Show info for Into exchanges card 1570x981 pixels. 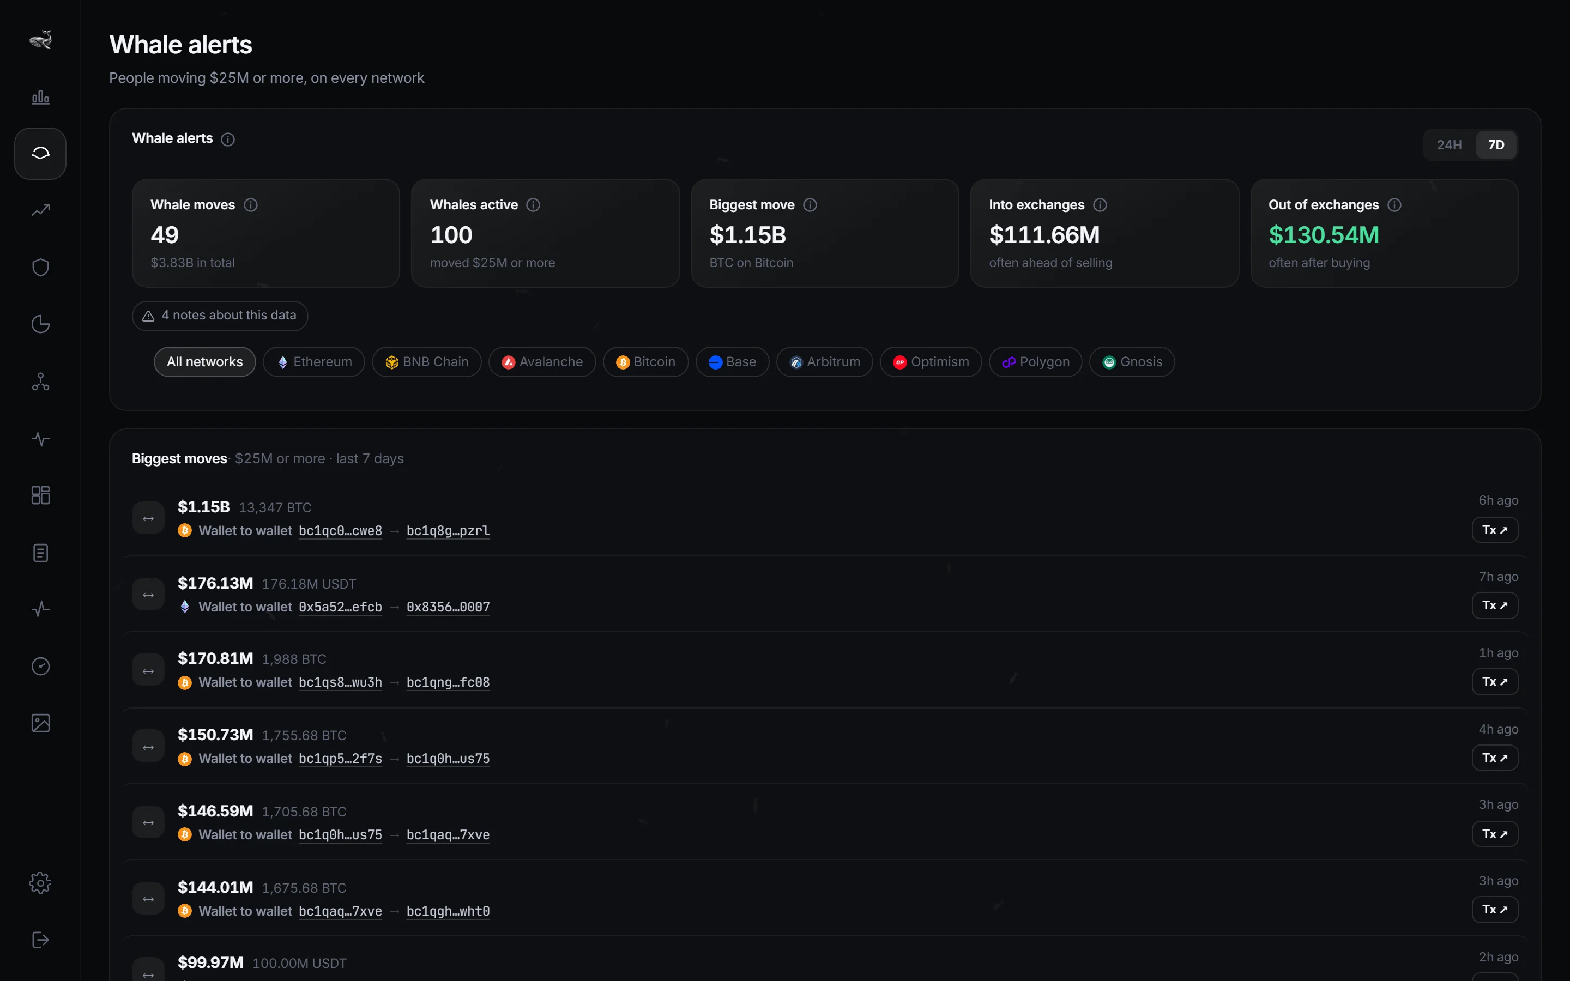coord(1100,205)
